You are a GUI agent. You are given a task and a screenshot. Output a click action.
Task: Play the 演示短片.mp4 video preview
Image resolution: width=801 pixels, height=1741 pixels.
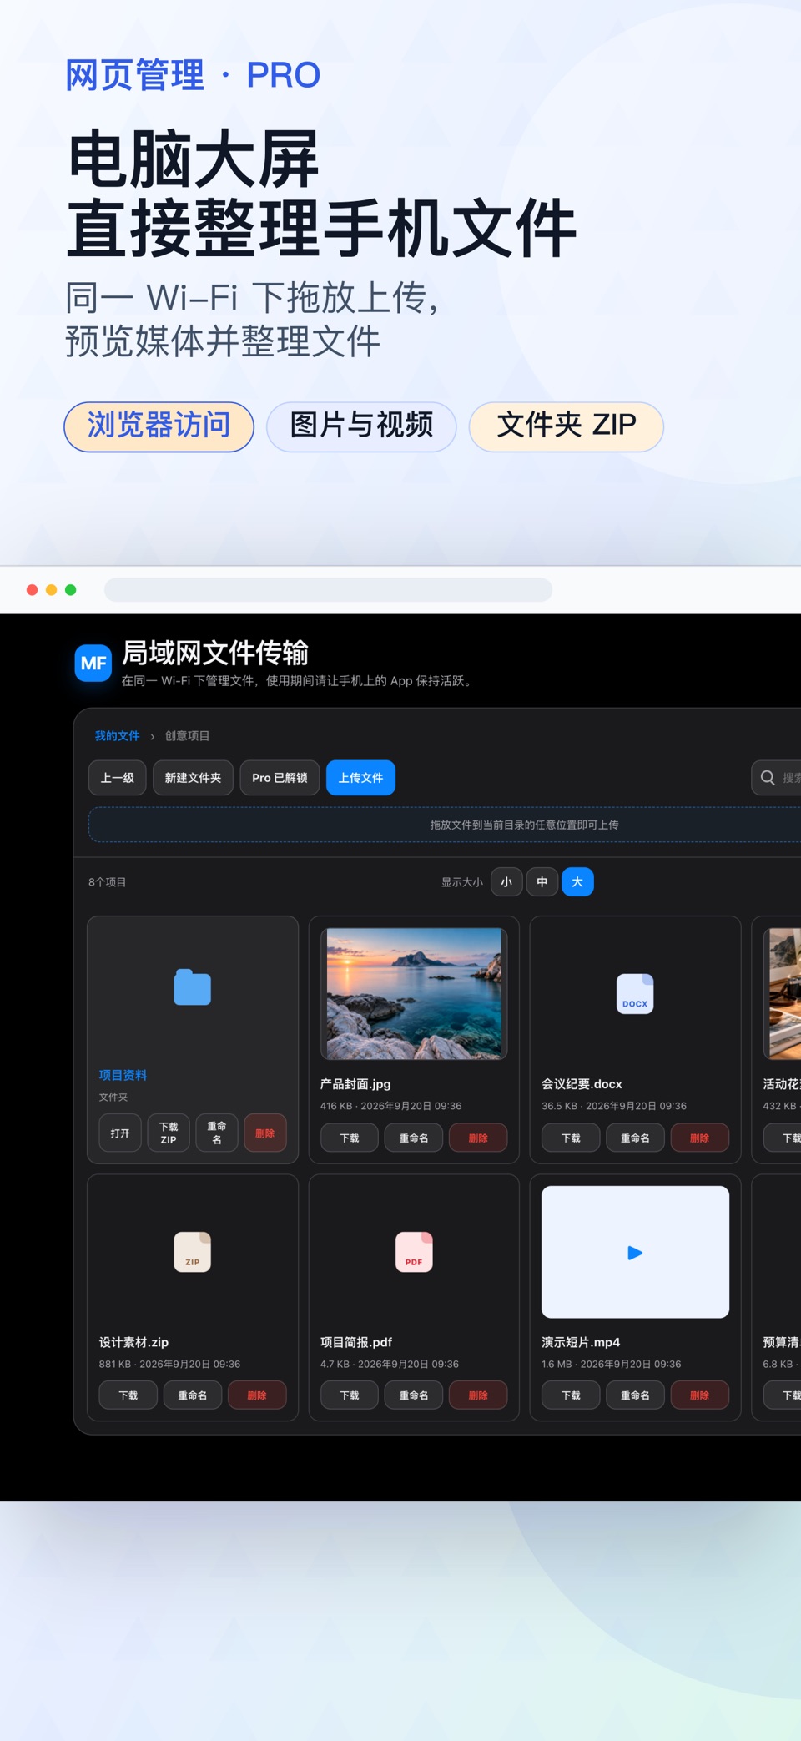635,1252
